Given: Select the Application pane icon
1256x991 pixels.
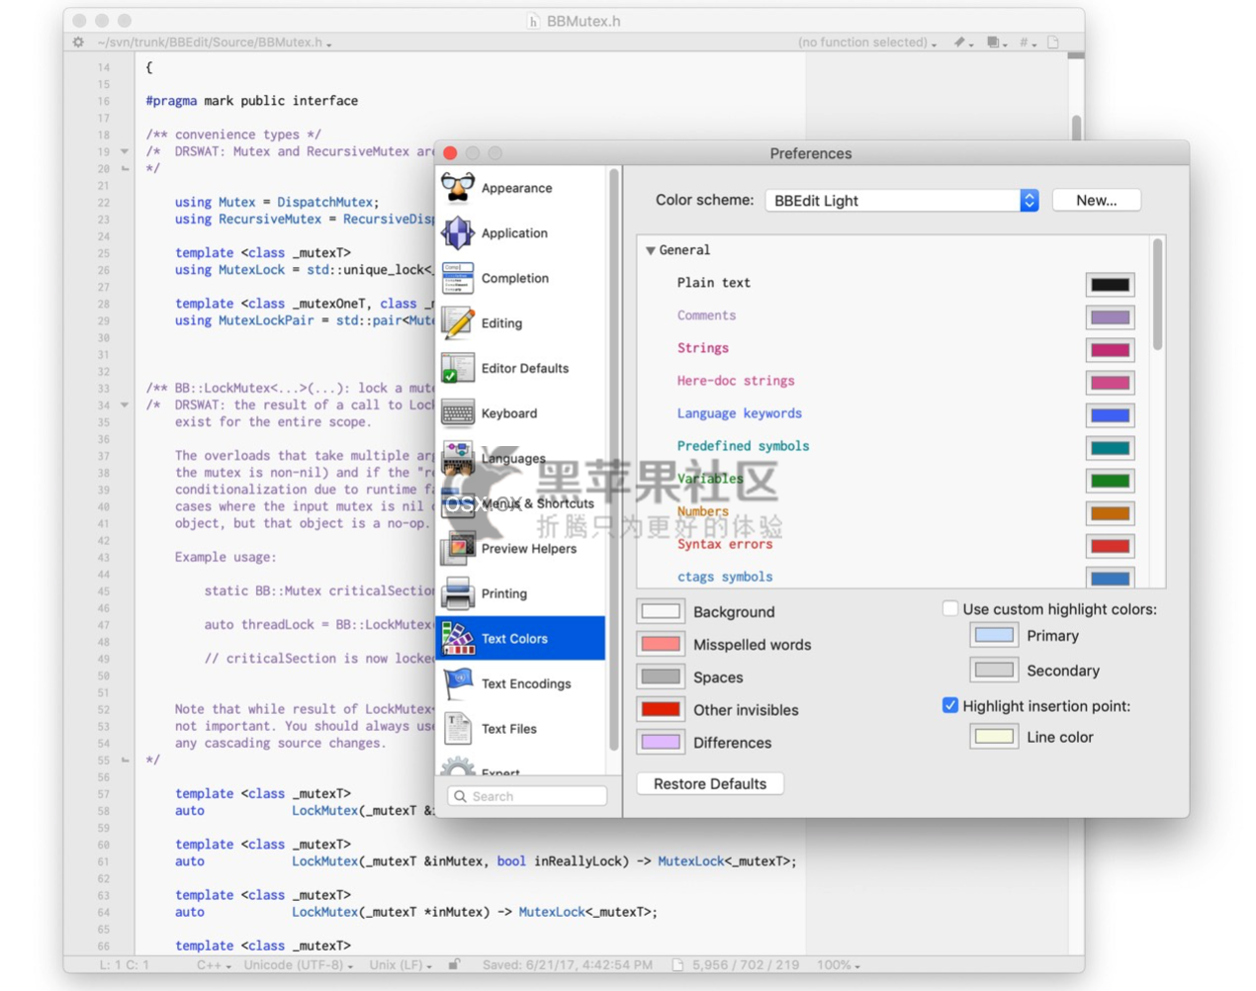Looking at the screenshot, I should 458,233.
